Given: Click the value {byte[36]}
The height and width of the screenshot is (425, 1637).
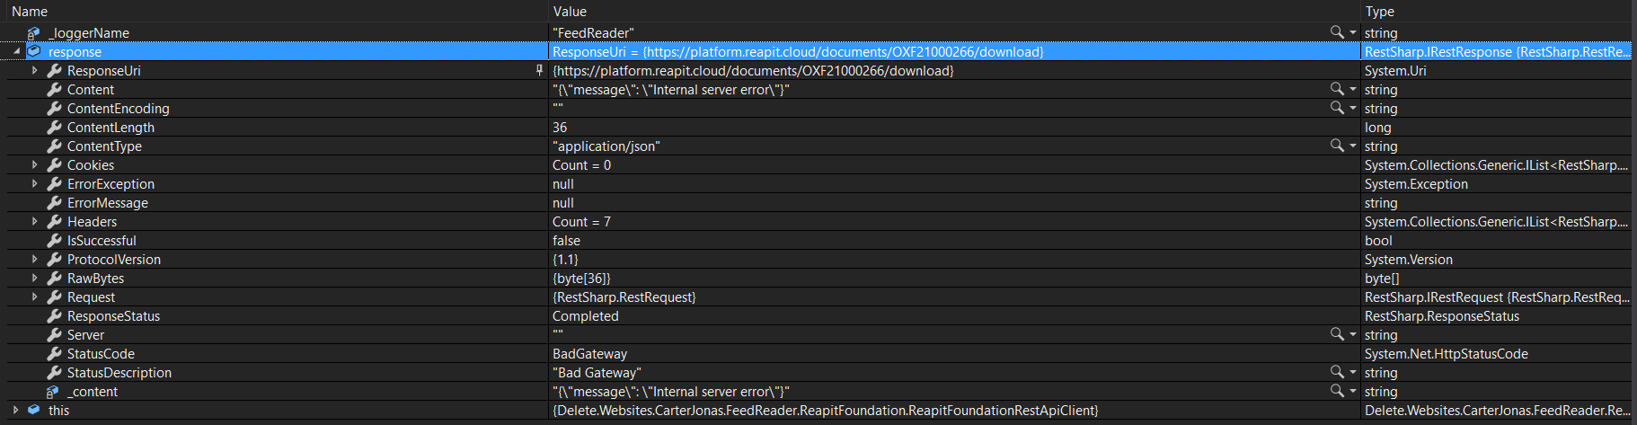Looking at the screenshot, I should coord(581,278).
